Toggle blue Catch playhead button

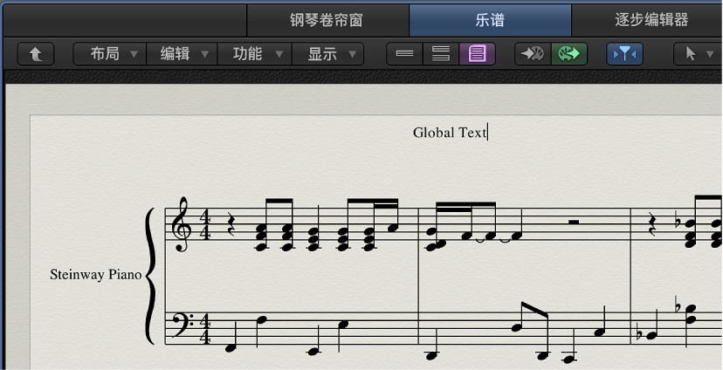624,54
